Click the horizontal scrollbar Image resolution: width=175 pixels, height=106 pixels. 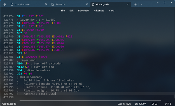click(x=90, y=100)
